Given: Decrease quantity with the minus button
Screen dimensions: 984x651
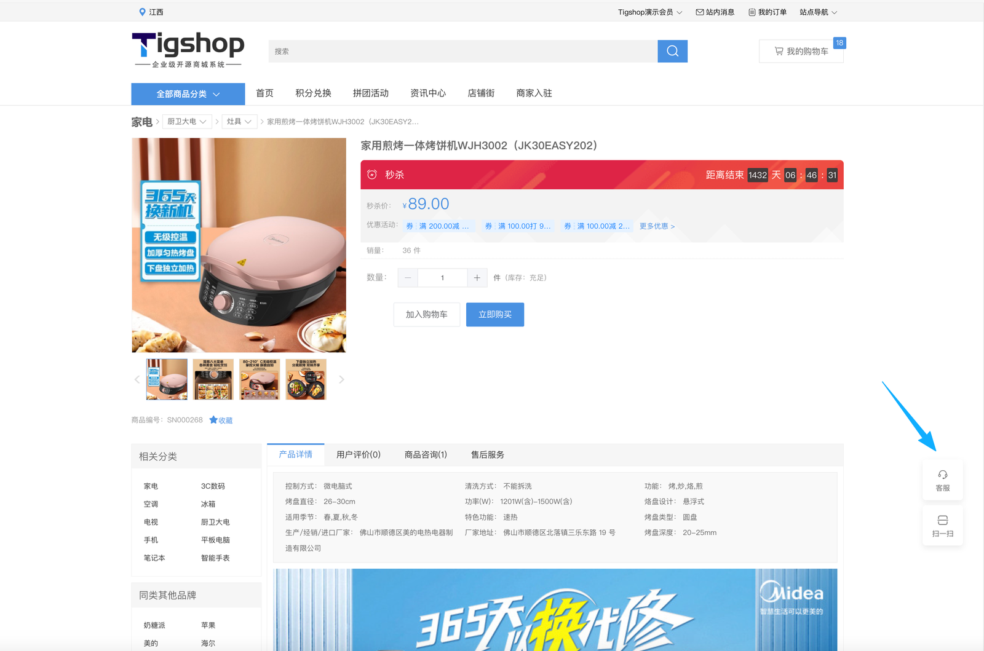Looking at the screenshot, I should pos(408,278).
